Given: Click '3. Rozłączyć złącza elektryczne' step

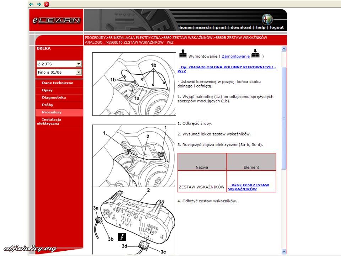Looking at the screenshot, I should pos(220,145).
